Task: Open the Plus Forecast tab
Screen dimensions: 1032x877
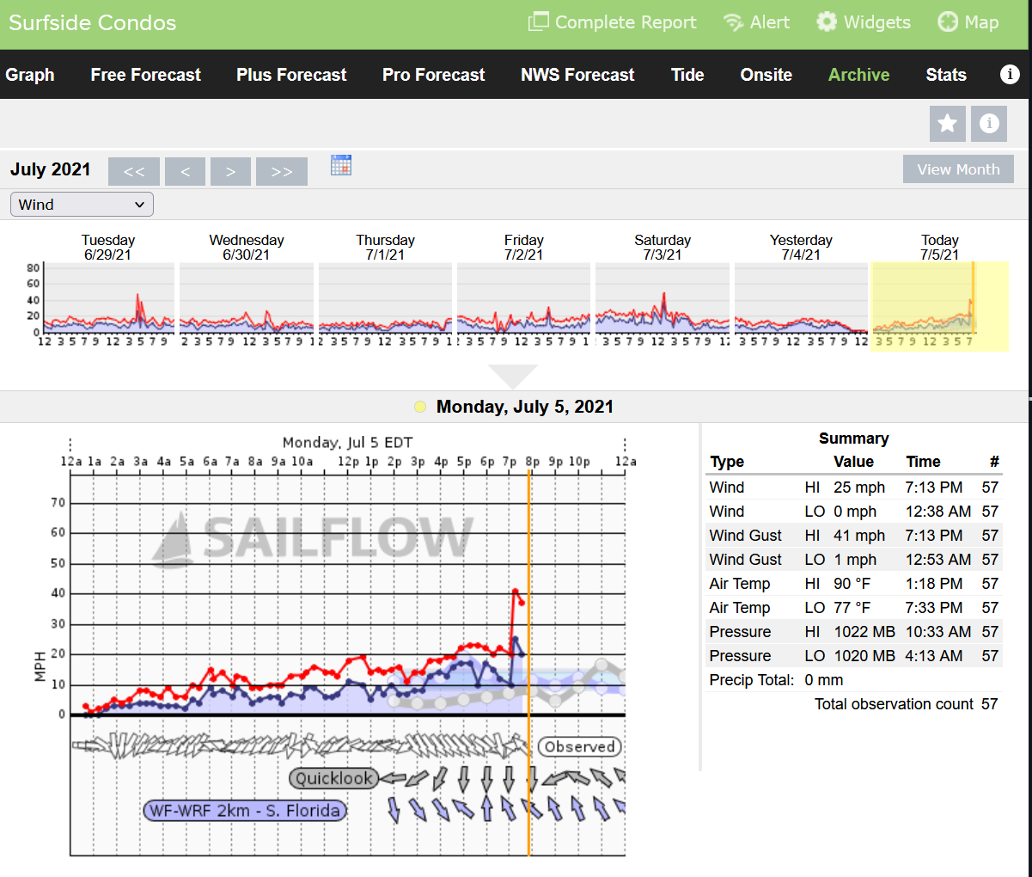Action: click(291, 75)
